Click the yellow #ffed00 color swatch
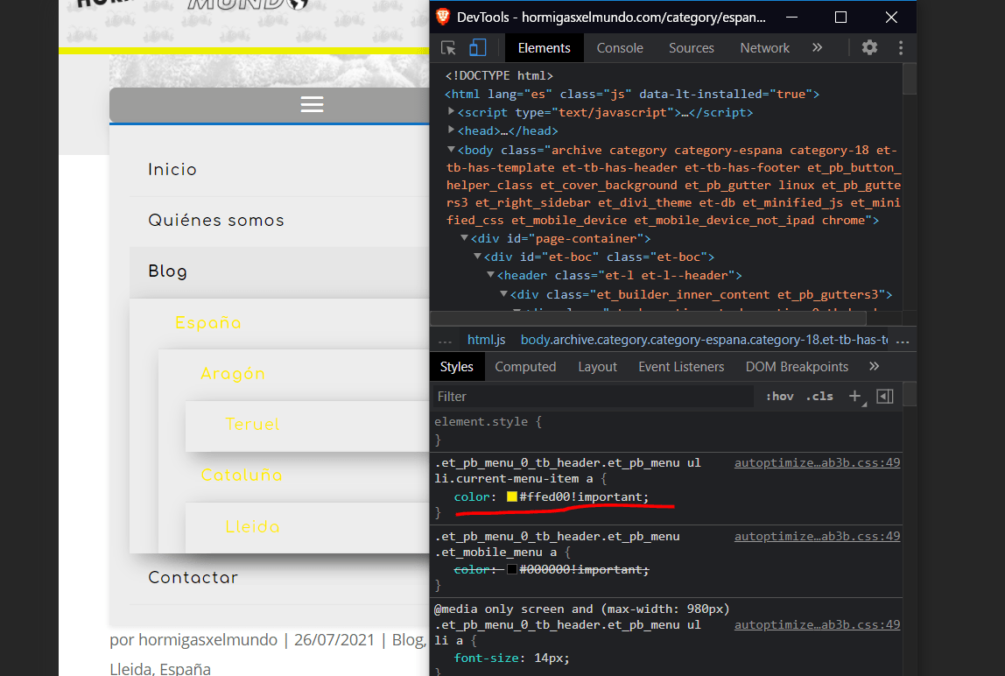 pos(511,497)
